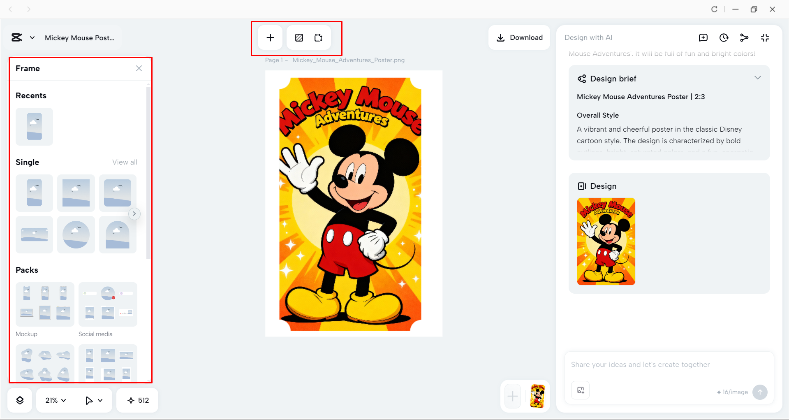The height and width of the screenshot is (420, 789).
Task: Choose the portrait single frame
Action: click(x=35, y=193)
